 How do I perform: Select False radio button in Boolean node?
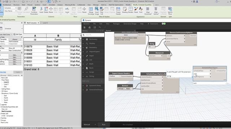(125, 89)
